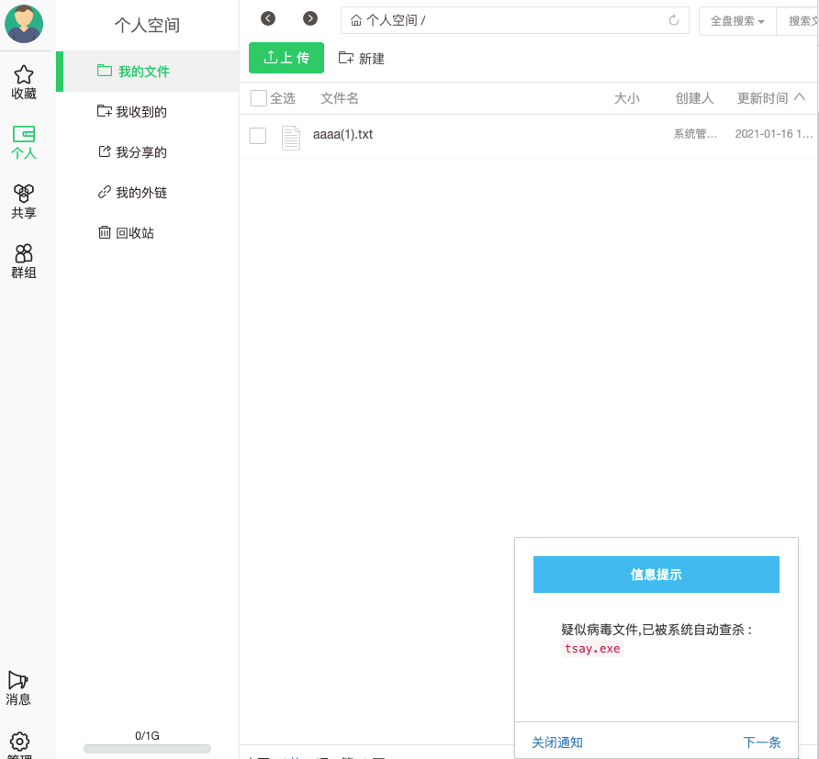The image size is (819, 759).
Task: Open the 管理 settings gear icon
Action: point(19,742)
